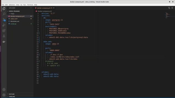Click the 'version: "3.7"' line

(x=48, y=13)
